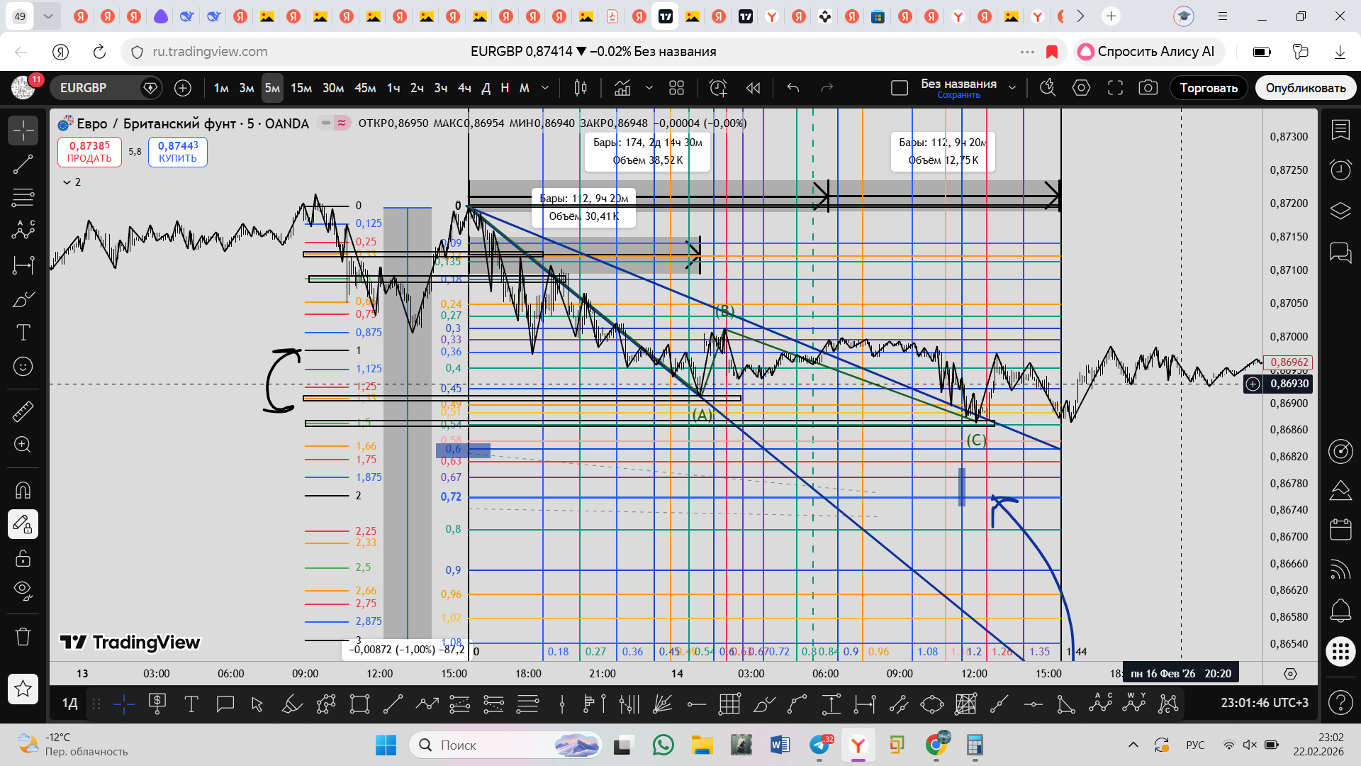The width and height of the screenshot is (1361, 766).
Task: Toggle lock all drawings padlock
Action: point(23,558)
